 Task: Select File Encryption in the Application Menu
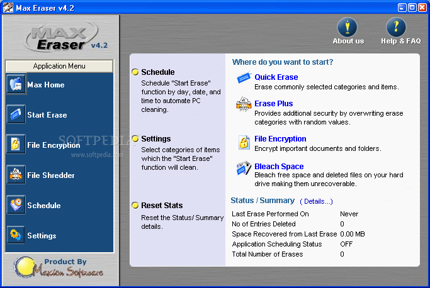coord(54,145)
